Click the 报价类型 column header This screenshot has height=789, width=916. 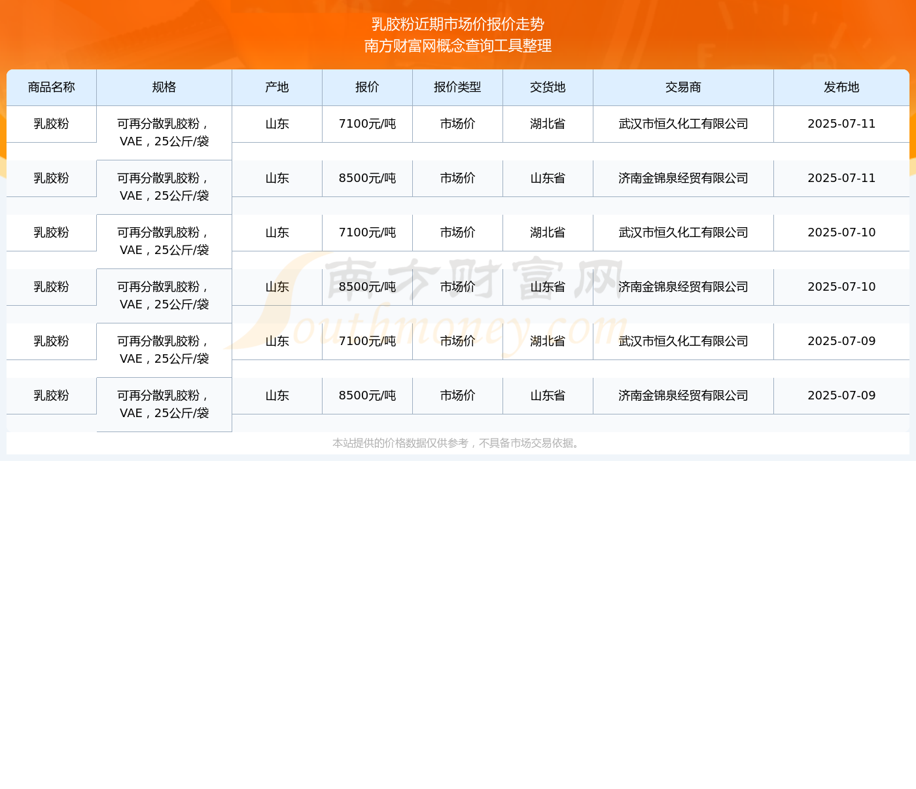(x=458, y=88)
